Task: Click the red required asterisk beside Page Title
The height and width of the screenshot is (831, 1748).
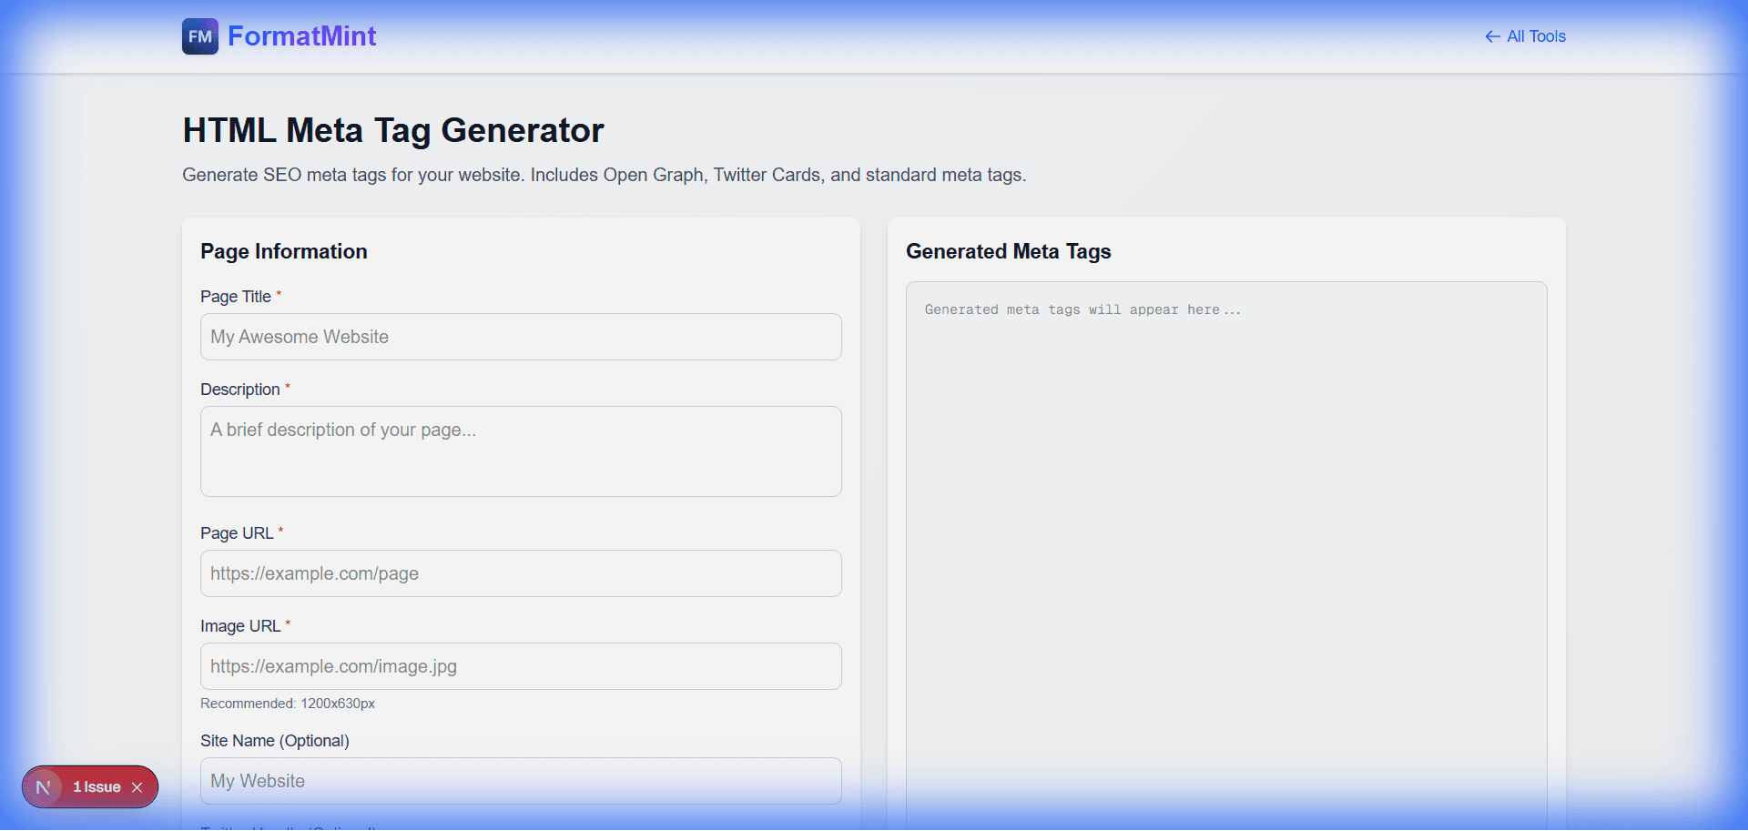Action: coord(279,293)
